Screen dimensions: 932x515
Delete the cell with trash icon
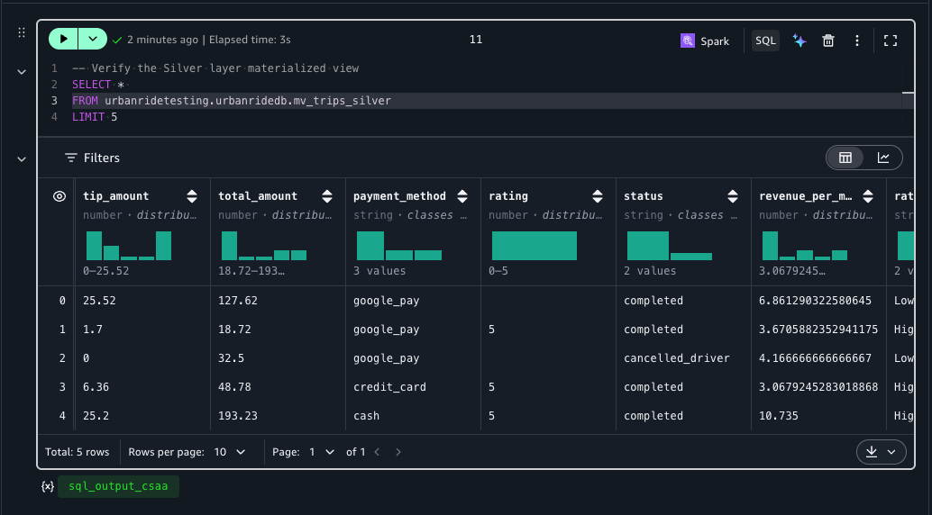[828, 41]
